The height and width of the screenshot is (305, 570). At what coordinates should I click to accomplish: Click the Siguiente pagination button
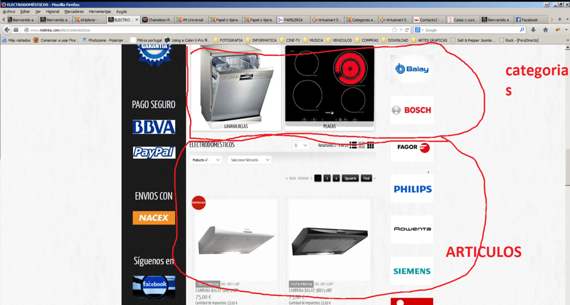(x=350, y=178)
